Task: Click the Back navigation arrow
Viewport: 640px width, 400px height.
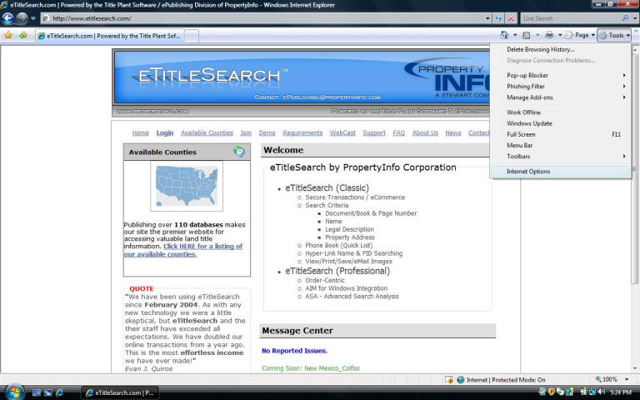Action: (x=7, y=18)
